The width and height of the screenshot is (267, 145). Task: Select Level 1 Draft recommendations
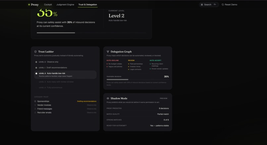(65, 68)
